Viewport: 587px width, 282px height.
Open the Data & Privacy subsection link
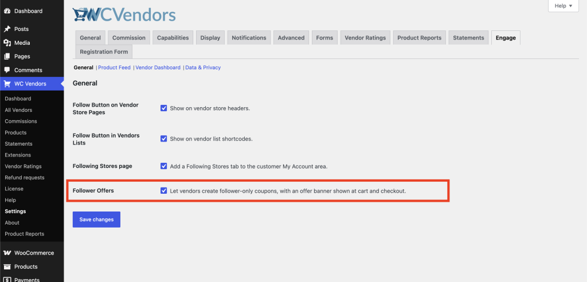(203, 68)
